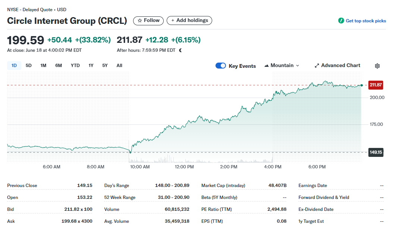Screen dimensions: 393x231
Task: Click the Bid value 211.82 x 100
Action: [78, 209]
